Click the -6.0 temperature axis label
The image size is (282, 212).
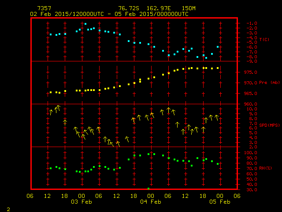(x=252, y=47)
